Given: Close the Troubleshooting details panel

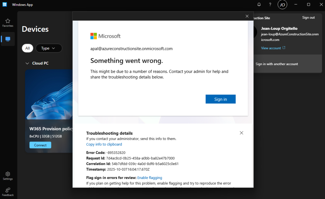Looking at the screenshot, I should coord(242,133).
